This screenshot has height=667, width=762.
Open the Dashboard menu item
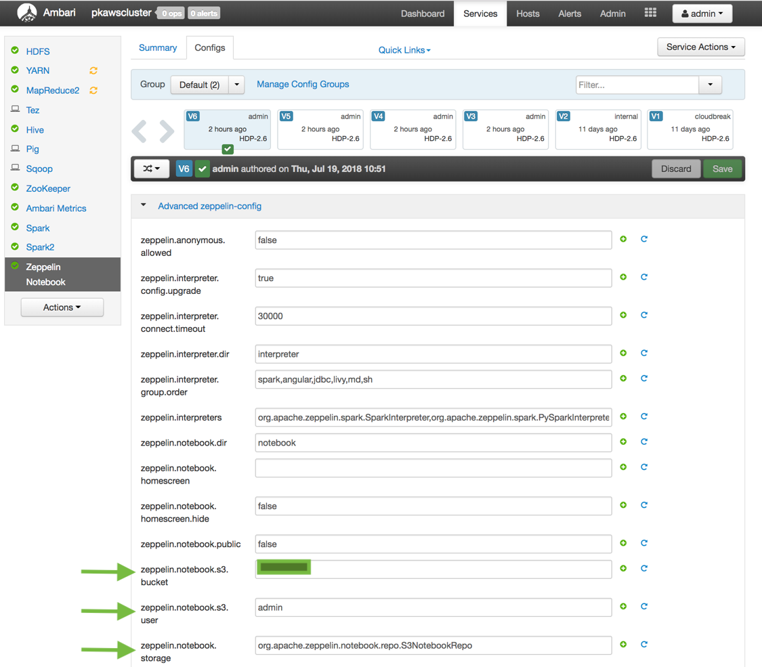tap(423, 13)
